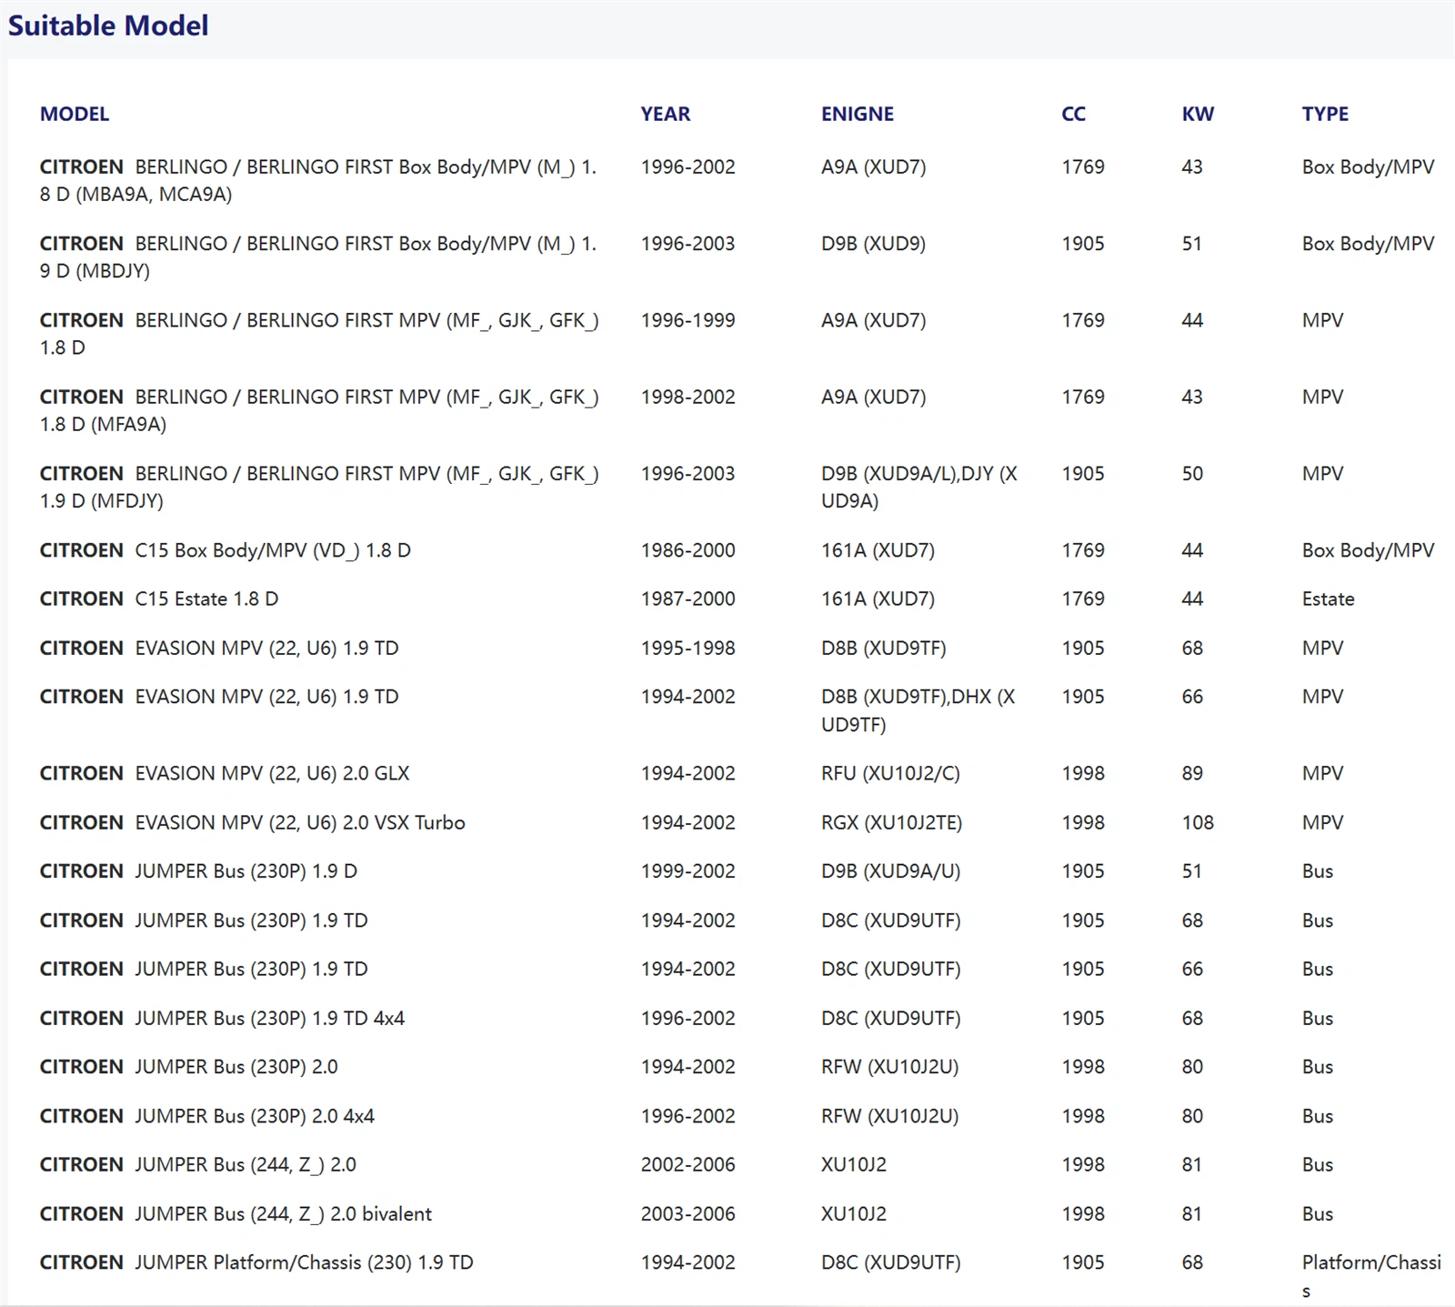
Task: Click the 1986-2000 year cell
Action: pos(688,550)
